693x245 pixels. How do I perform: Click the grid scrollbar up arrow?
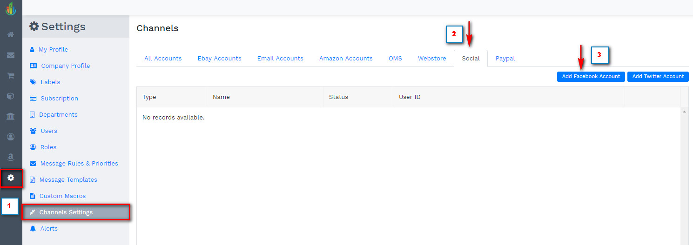(684, 112)
